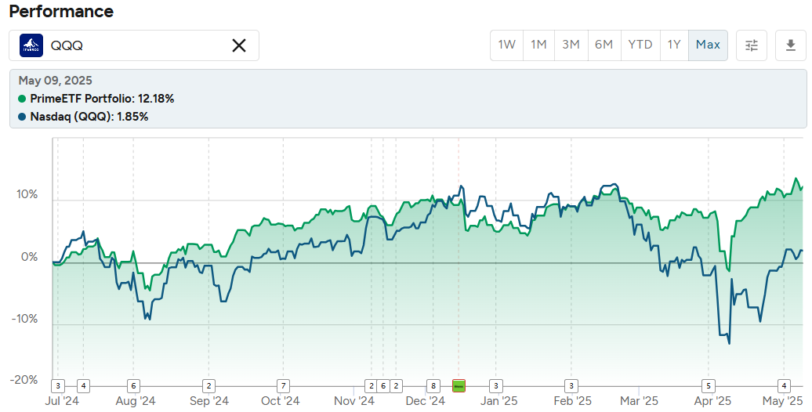
Task: Select the 1M time range
Action: tap(538, 45)
